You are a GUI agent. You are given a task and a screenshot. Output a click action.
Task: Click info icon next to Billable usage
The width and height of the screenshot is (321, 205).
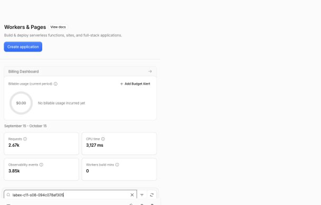click(55, 84)
